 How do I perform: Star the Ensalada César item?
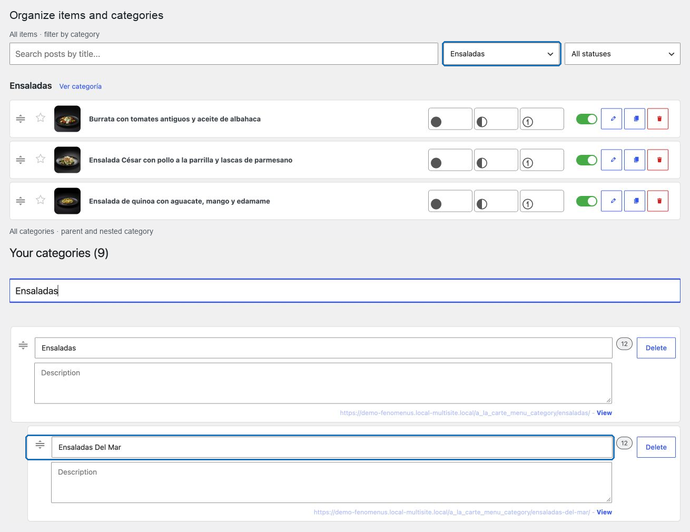41,159
